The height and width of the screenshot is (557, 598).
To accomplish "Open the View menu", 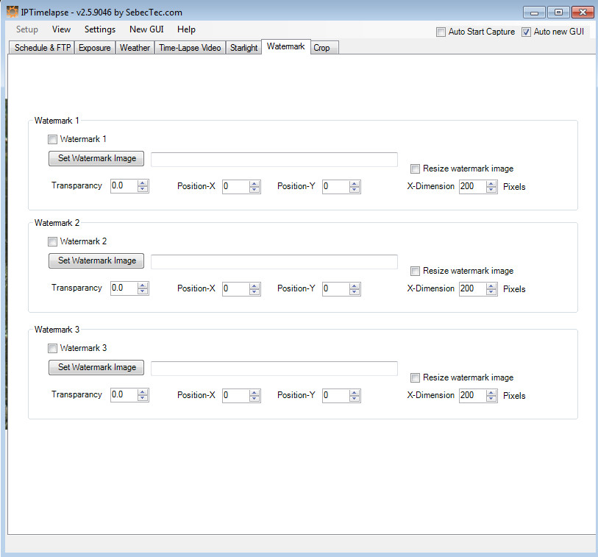I will point(61,29).
